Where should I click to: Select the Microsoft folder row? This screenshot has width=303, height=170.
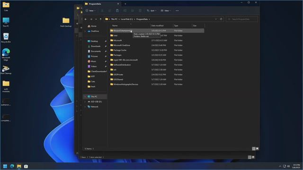click(x=157, y=41)
